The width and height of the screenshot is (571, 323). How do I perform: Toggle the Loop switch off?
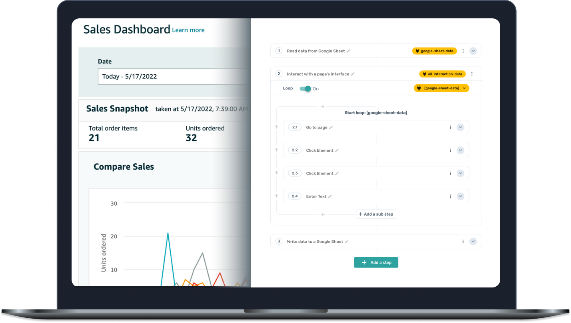tap(305, 89)
